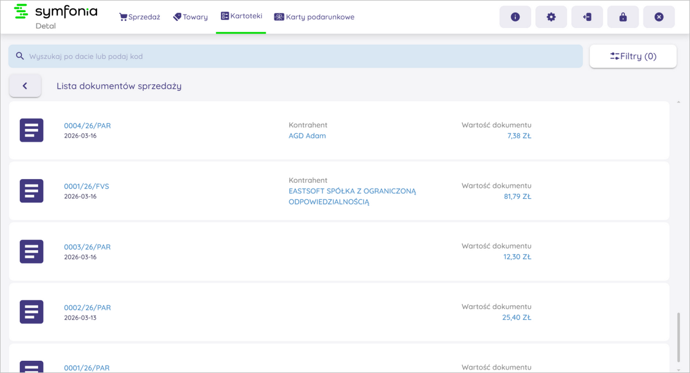Open settings via gear icon
The width and height of the screenshot is (690, 373).
point(551,17)
